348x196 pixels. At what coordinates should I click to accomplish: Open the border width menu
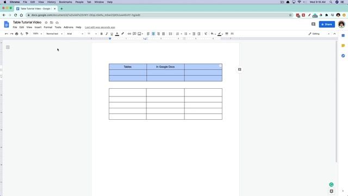click(x=227, y=34)
